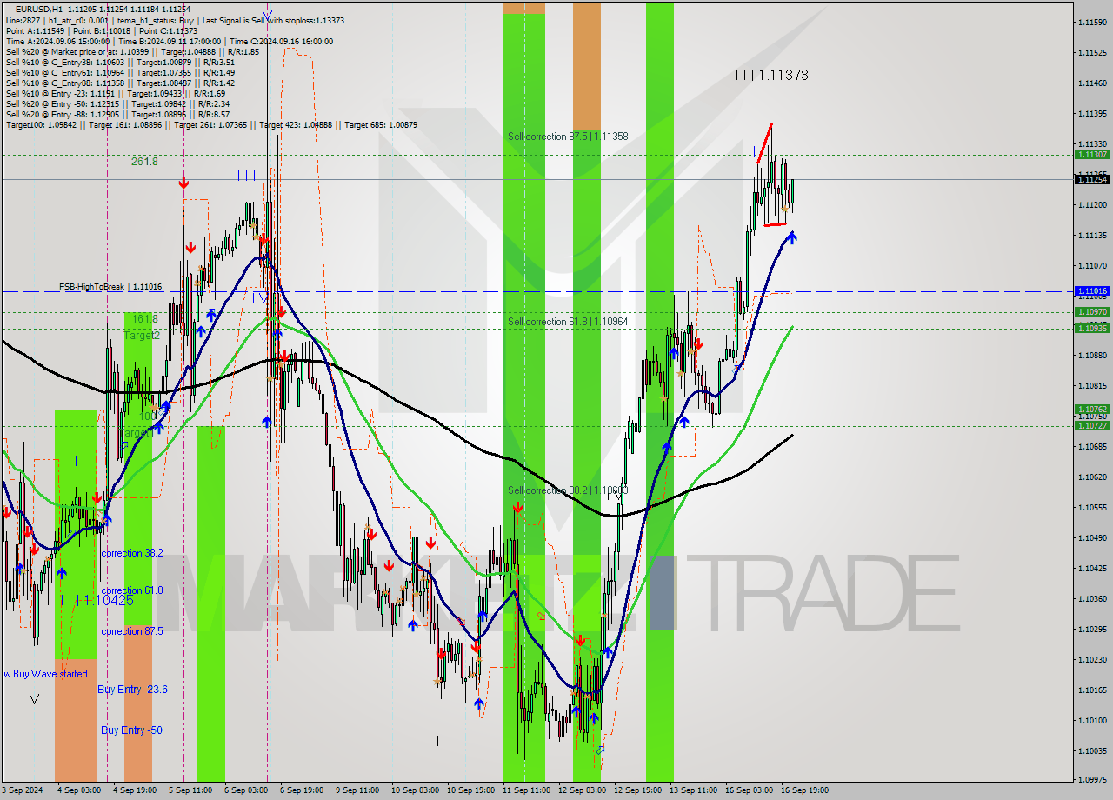Click the Sell %10 @ Entry -23 line
The height and width of the screenshot is (800, 1113).
tap(115, 93)
